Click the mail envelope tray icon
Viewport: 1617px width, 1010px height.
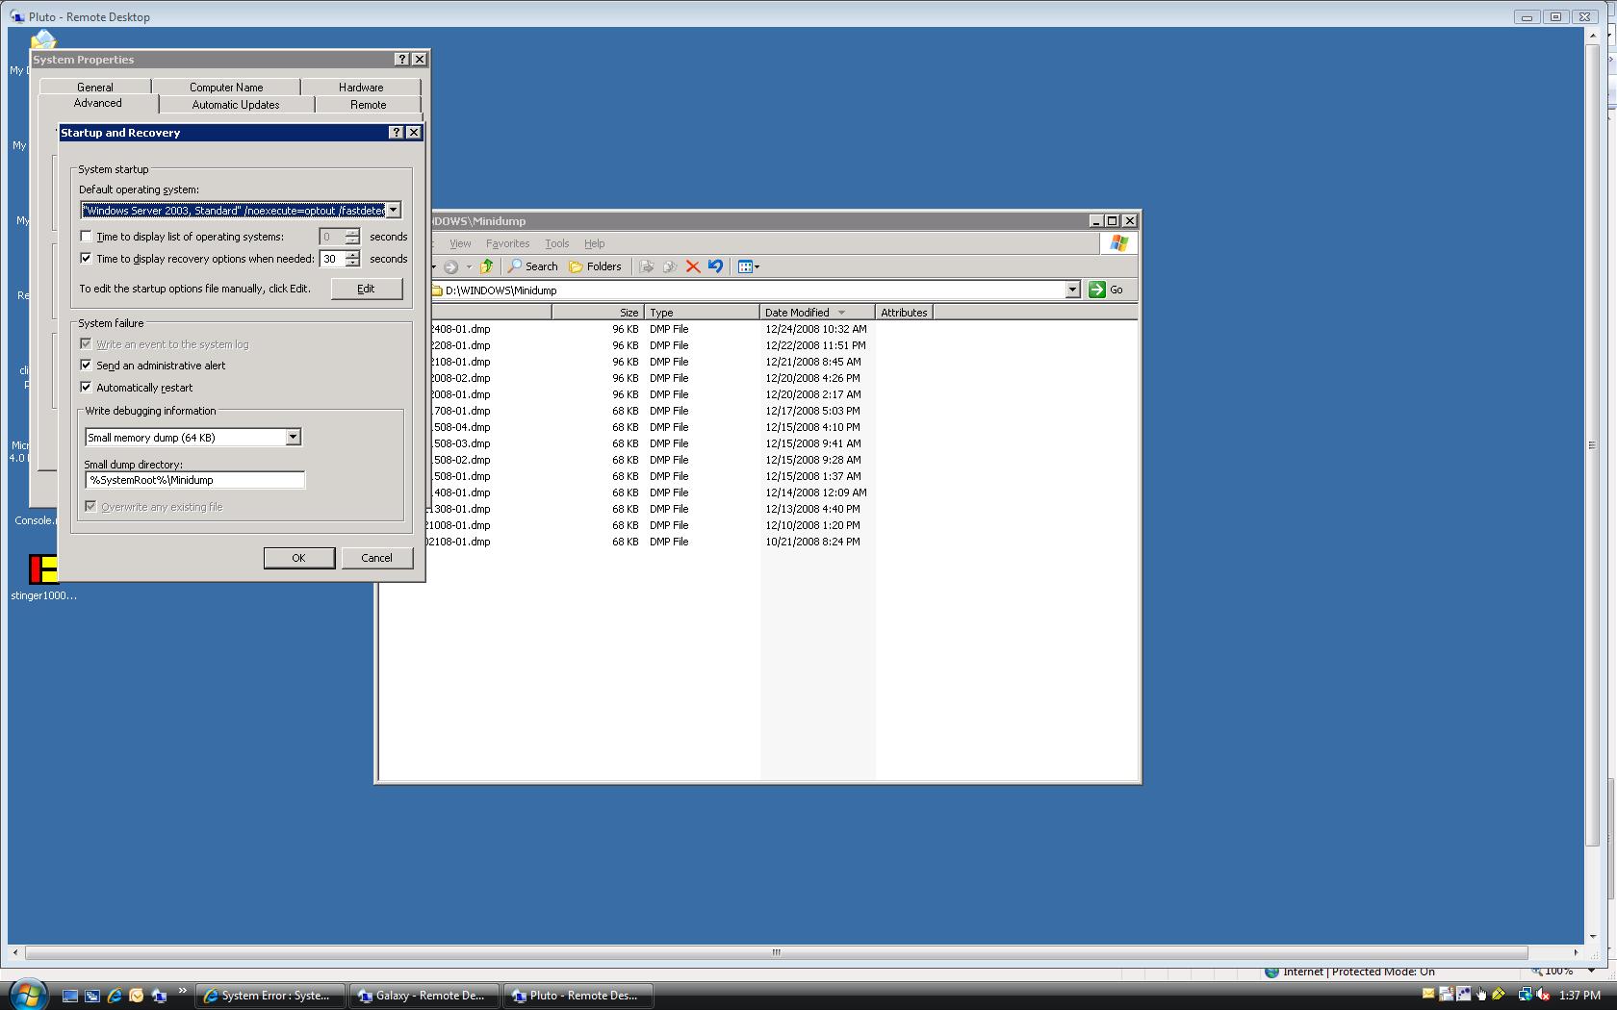(x=1428, y=995)
